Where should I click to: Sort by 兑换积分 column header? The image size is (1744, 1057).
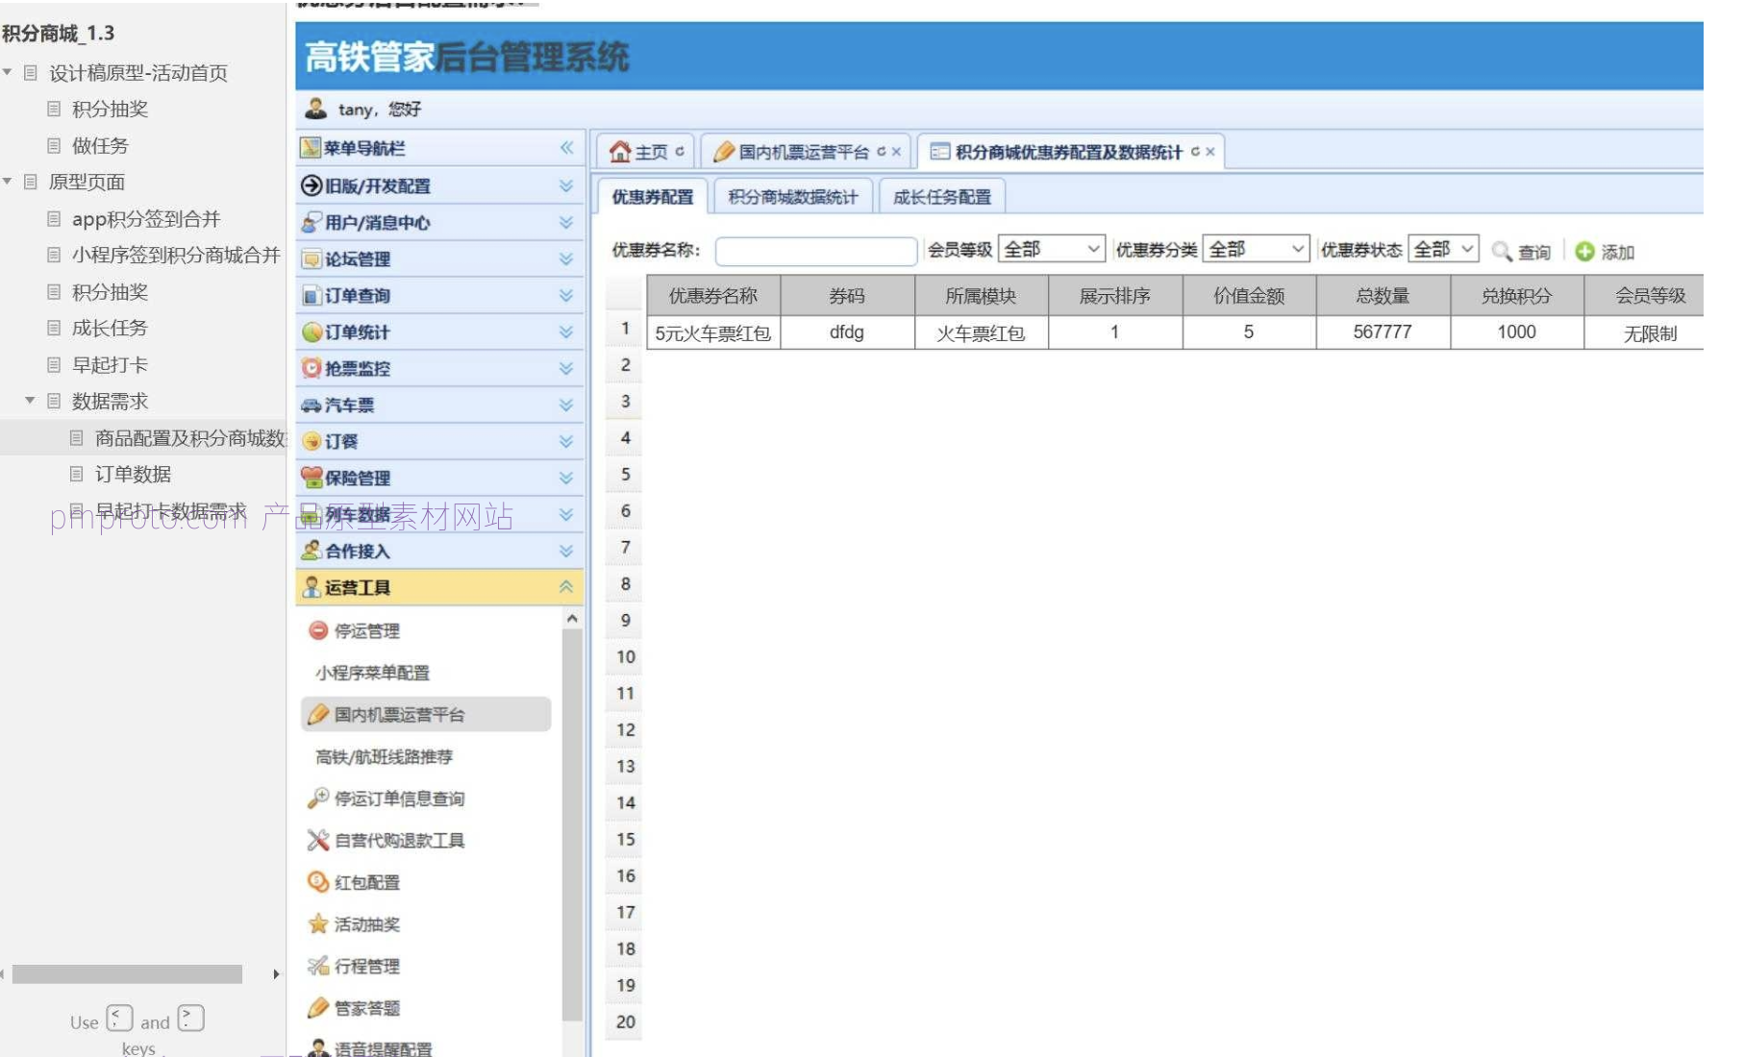1517,295
